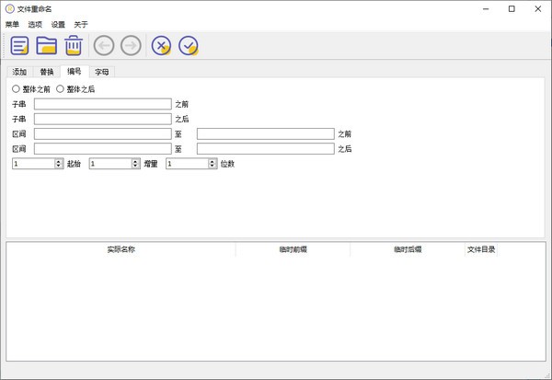The width and height of the screenshot is (552, 380).
Task: Click the 位数 value field
Action: 188,164
